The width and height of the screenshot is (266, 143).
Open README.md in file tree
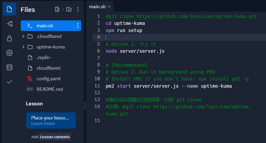(x=49, y=89)
